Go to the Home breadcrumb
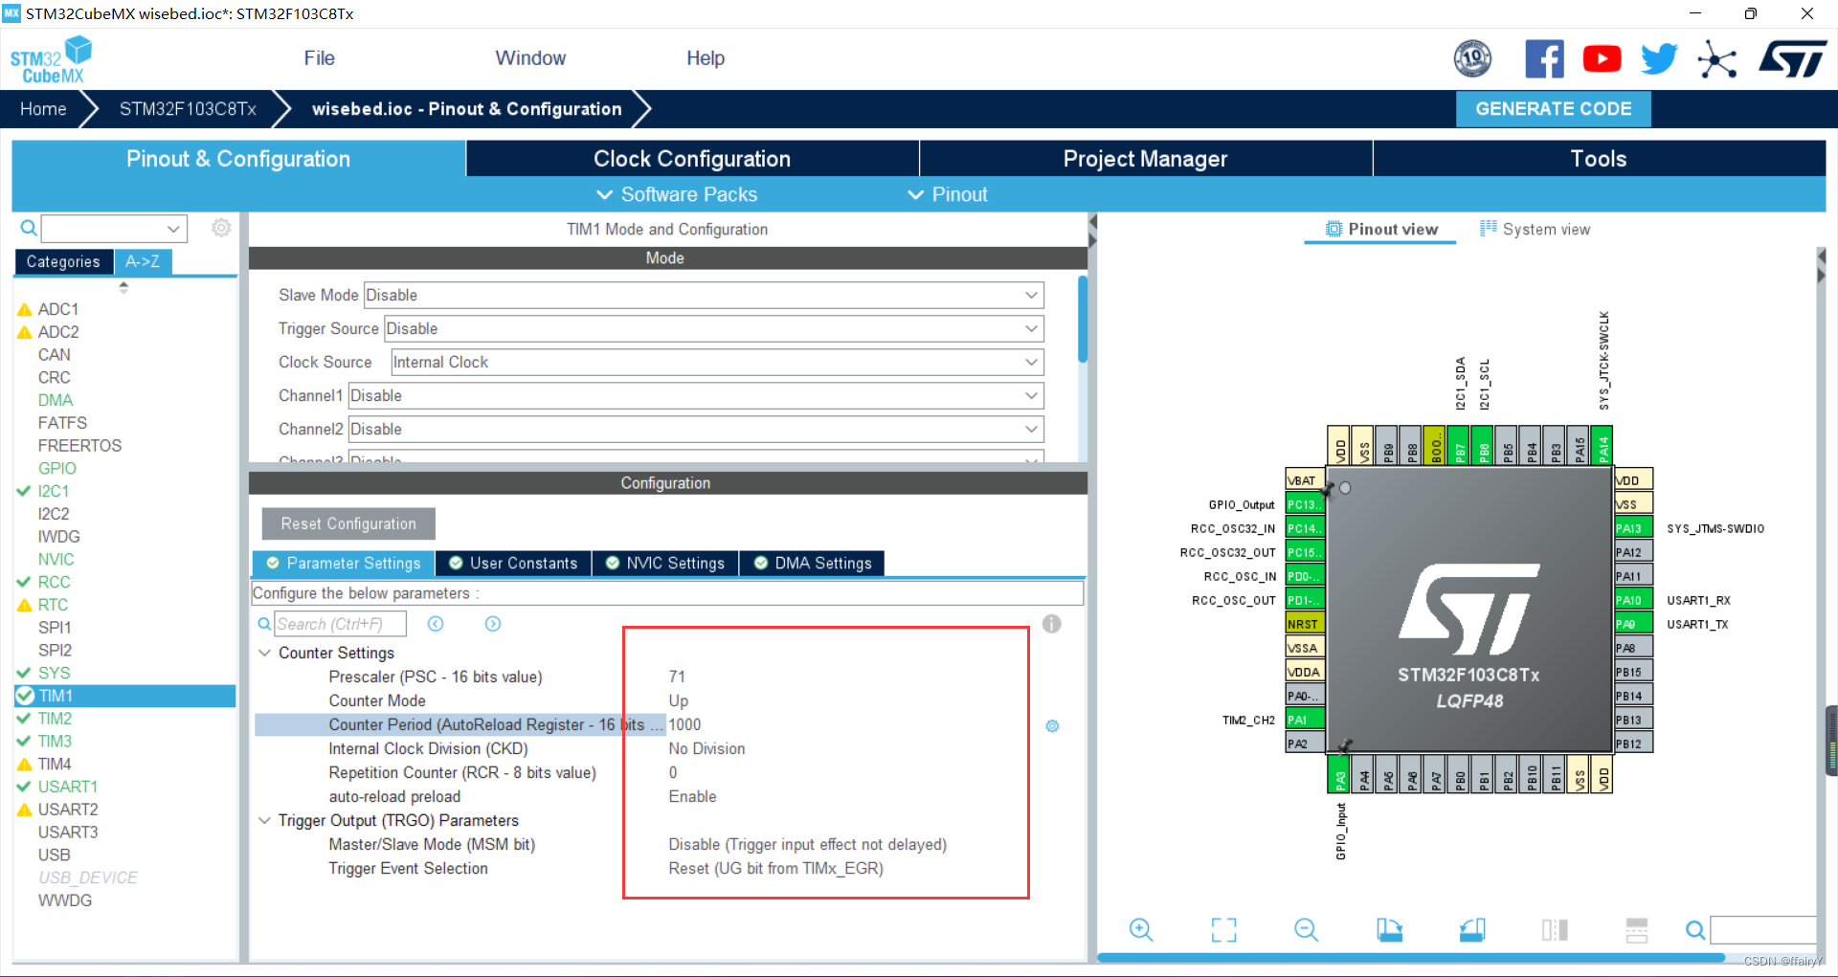The image size is (1838, 977). (x=43, y=109)
